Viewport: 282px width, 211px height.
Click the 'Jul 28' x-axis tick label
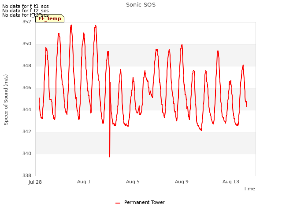tap(35, 182)
